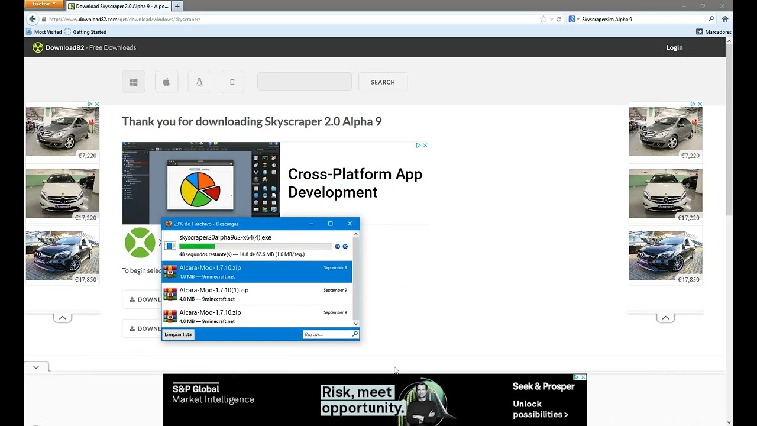Open the left €7,220 grey Mercedes ad
This screenshot has height=426, width=757.
62,133
